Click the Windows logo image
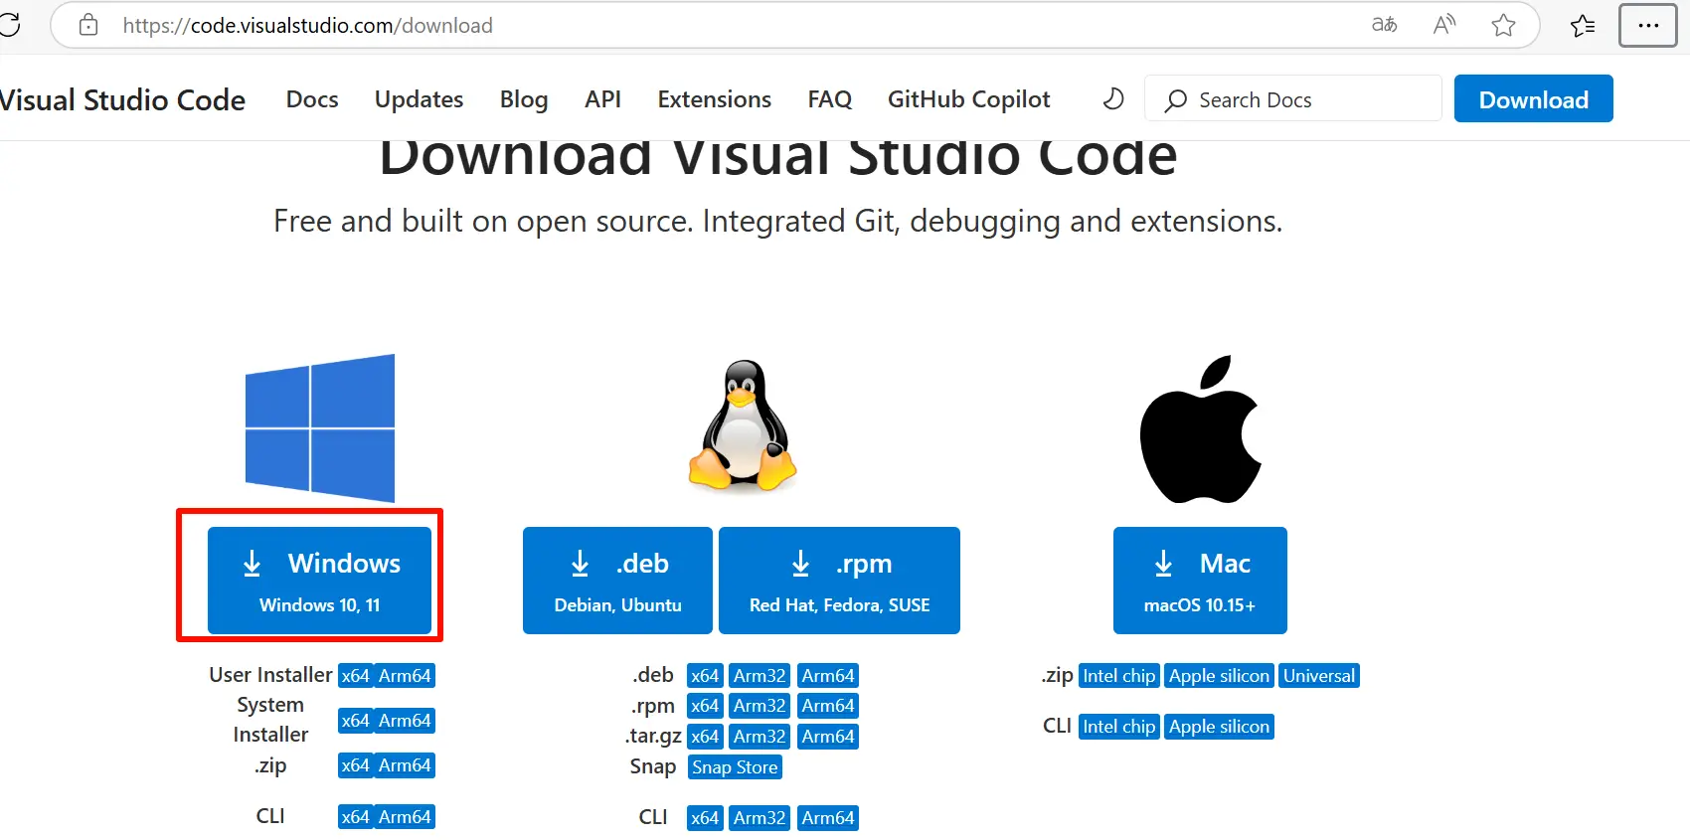Viewport: 1690px width, 840px height. pos(320,427)
